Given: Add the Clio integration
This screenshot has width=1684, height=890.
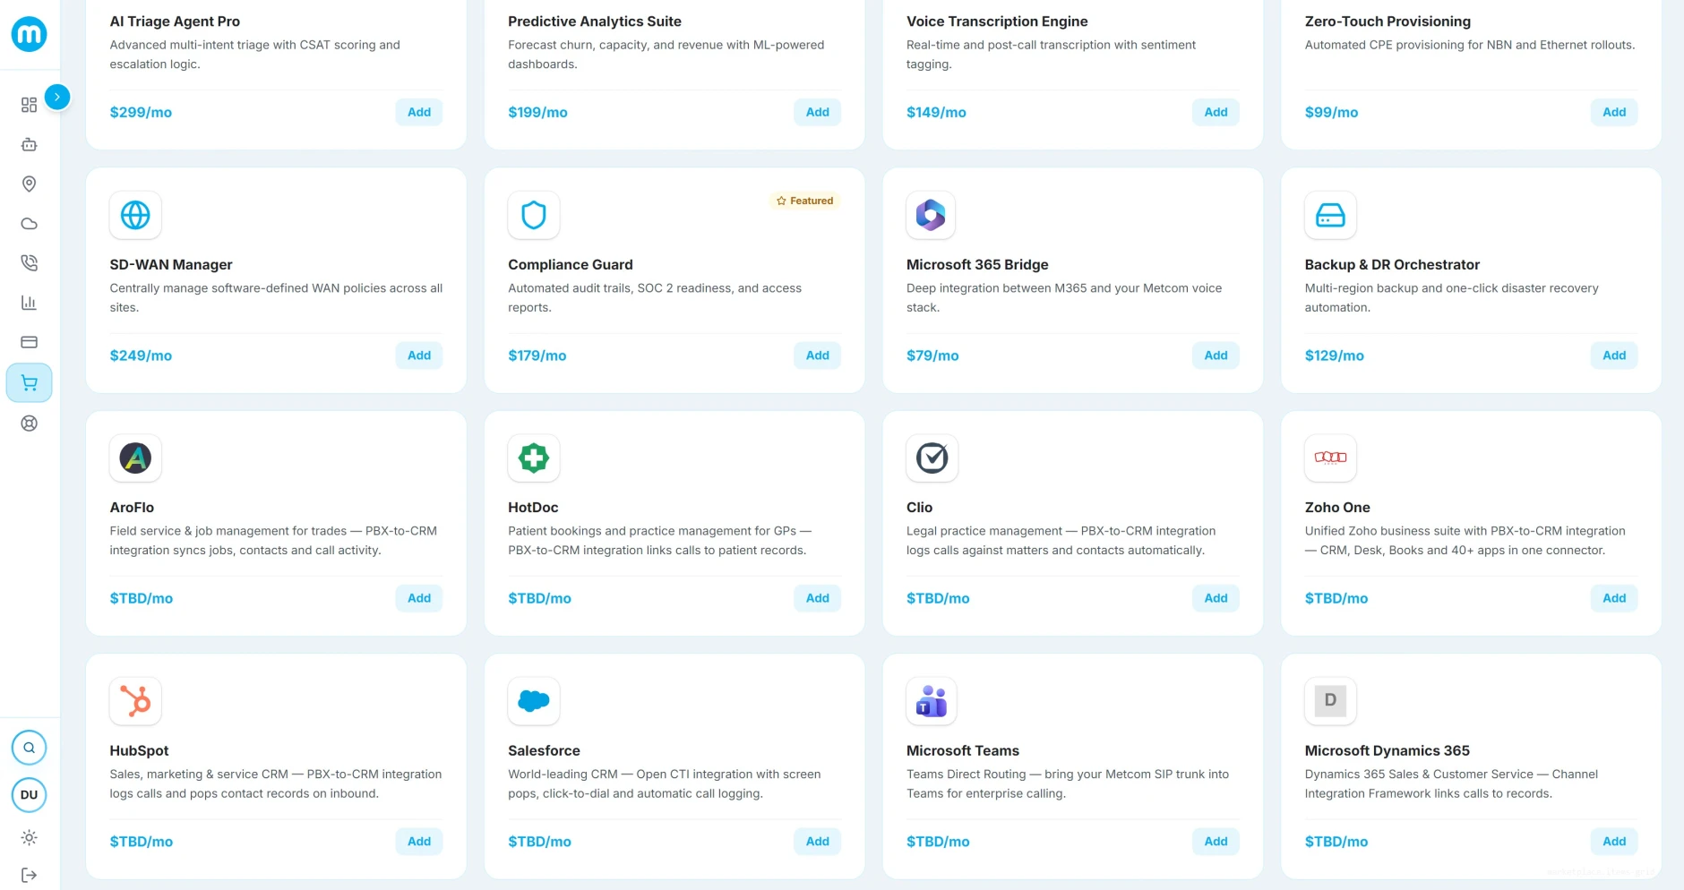Looking at the screenshot, I should coord(1216,598).
